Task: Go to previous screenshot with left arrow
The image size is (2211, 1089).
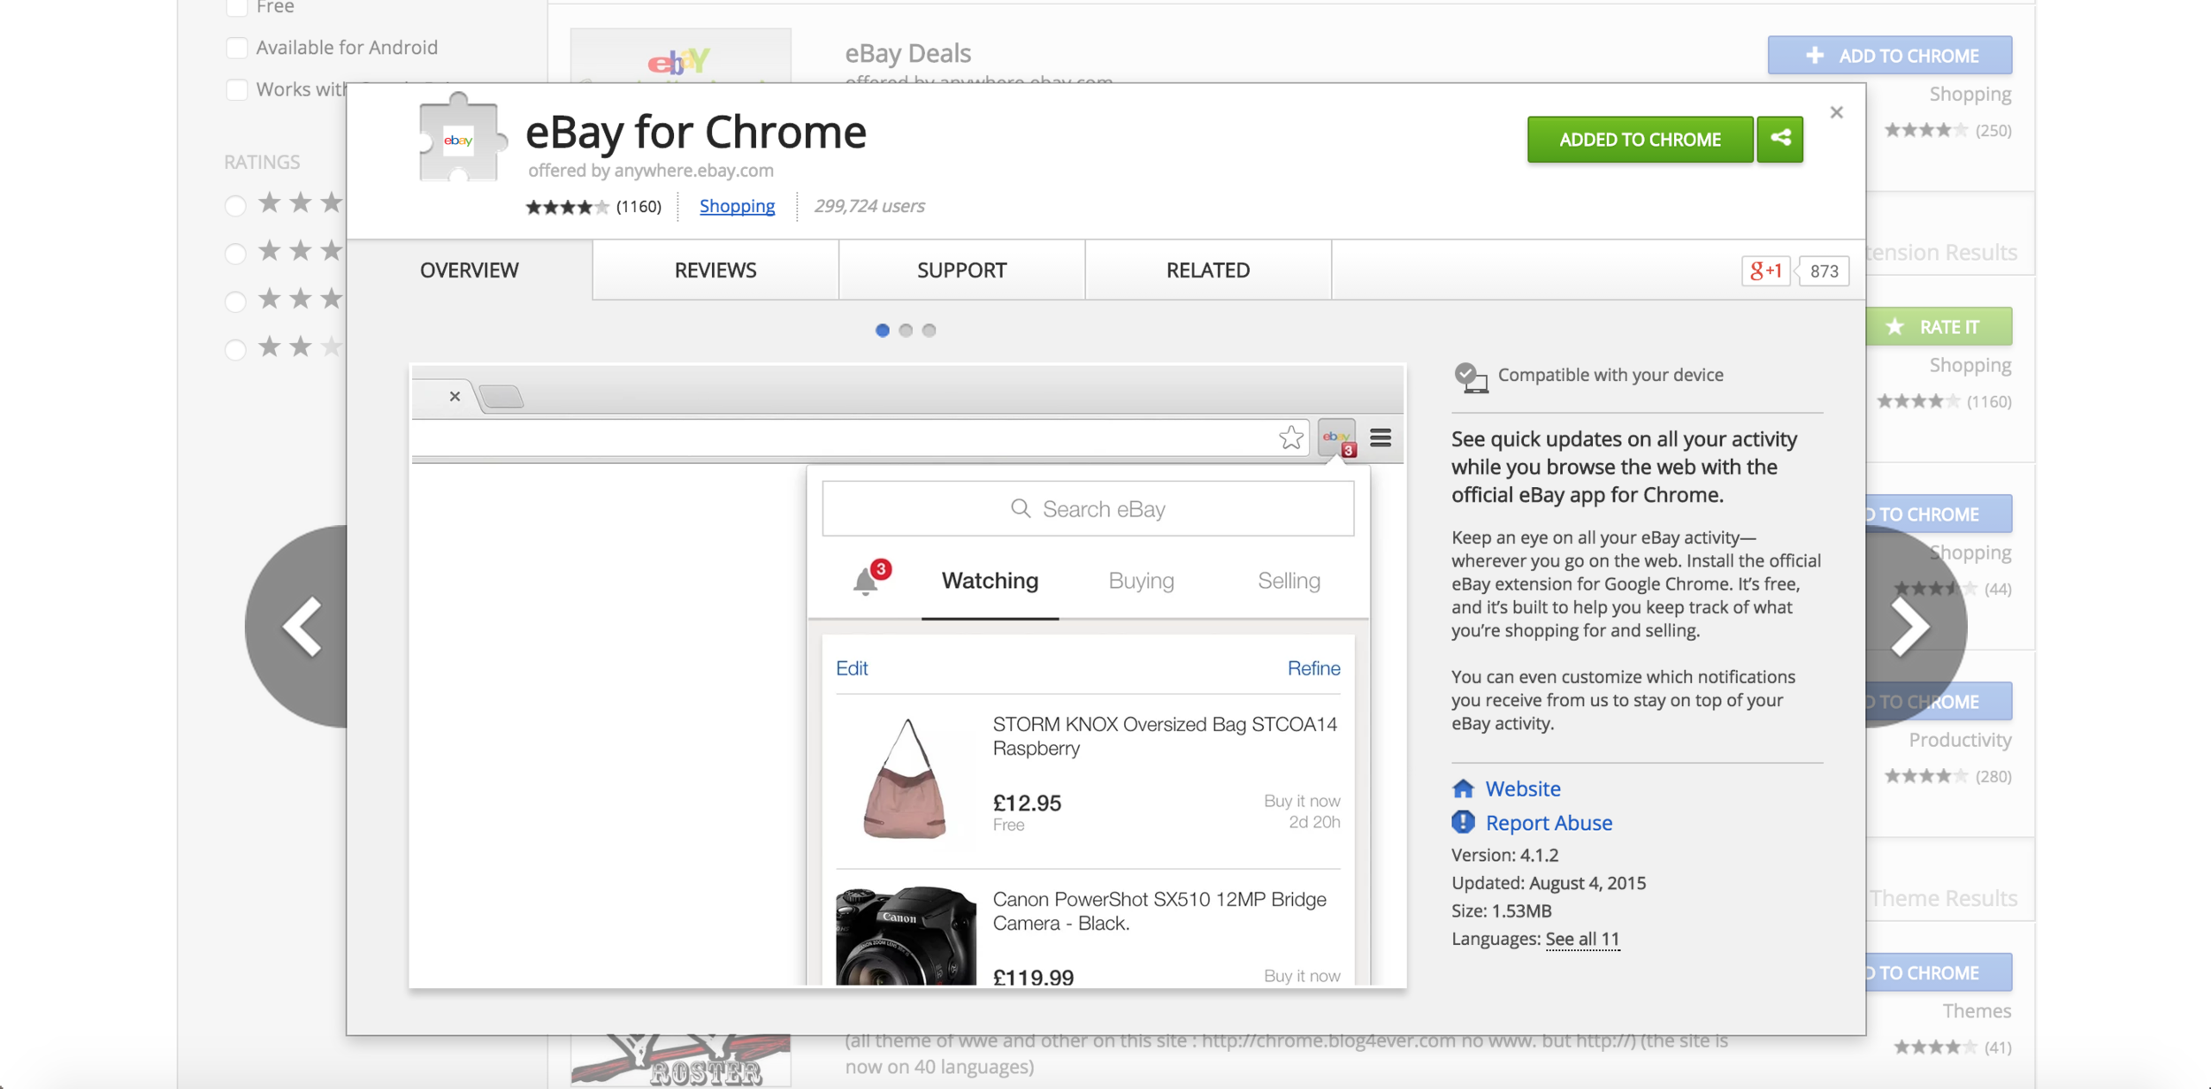Action: (302, 626)
